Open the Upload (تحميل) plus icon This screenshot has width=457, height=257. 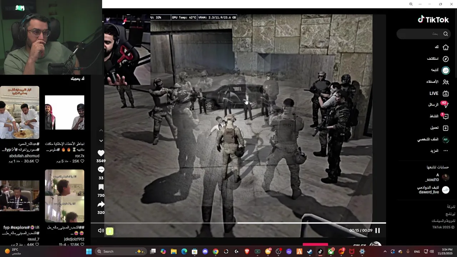(446, 128)
